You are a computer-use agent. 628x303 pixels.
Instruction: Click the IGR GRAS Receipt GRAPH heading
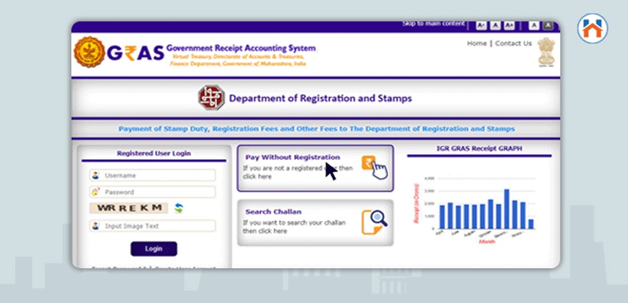[x=479, y=148]
